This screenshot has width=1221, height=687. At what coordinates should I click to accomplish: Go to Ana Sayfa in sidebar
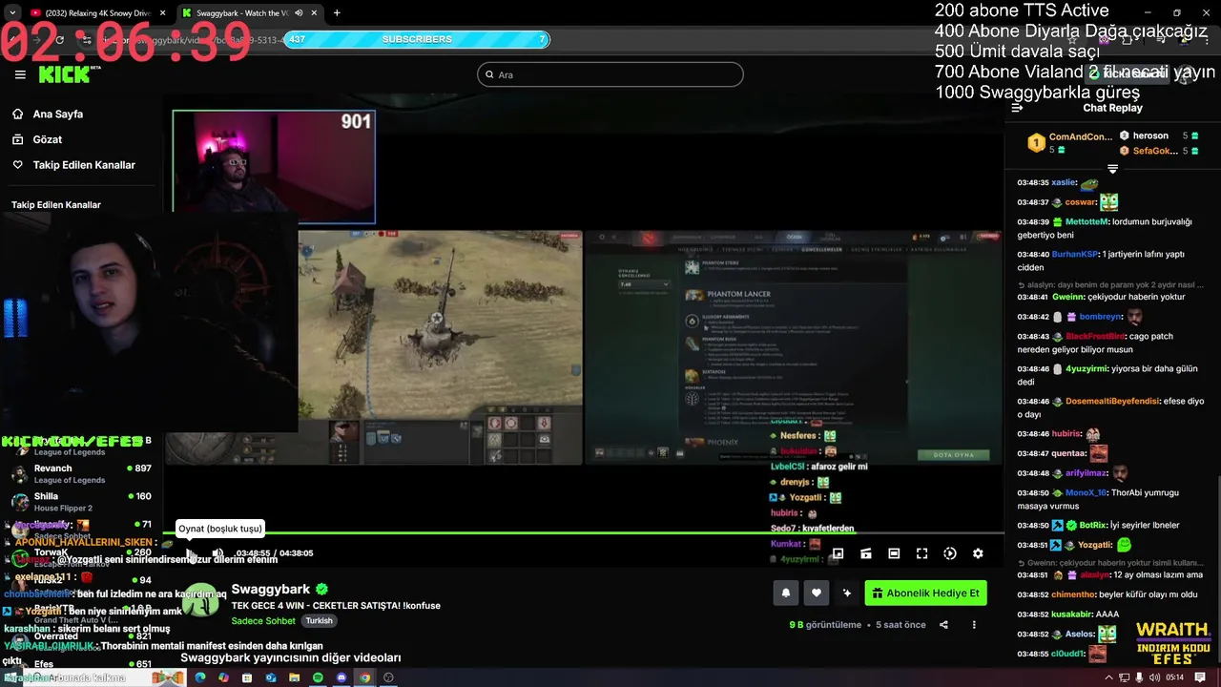point(58,114)
